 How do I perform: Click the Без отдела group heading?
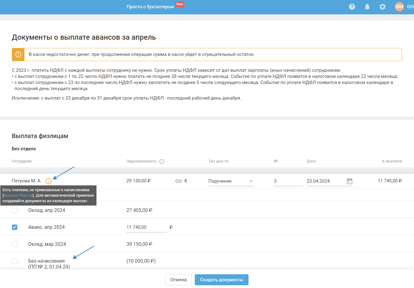click(x=24, y=149)
